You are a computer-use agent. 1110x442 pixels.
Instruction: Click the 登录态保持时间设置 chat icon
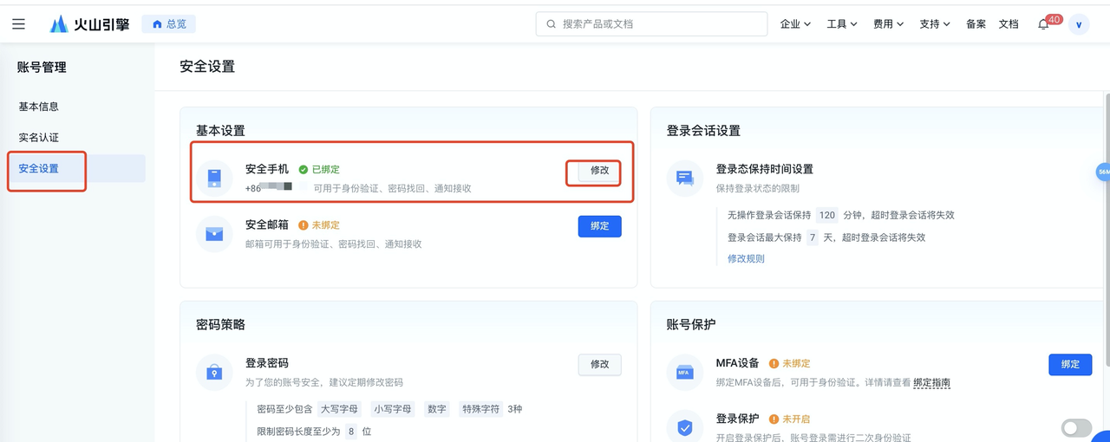(x=685, y=179)
